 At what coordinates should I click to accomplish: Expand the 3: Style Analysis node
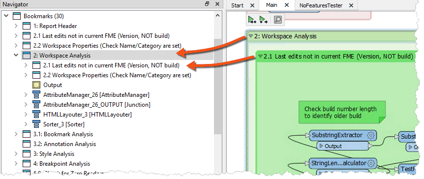tap(16, 154)
